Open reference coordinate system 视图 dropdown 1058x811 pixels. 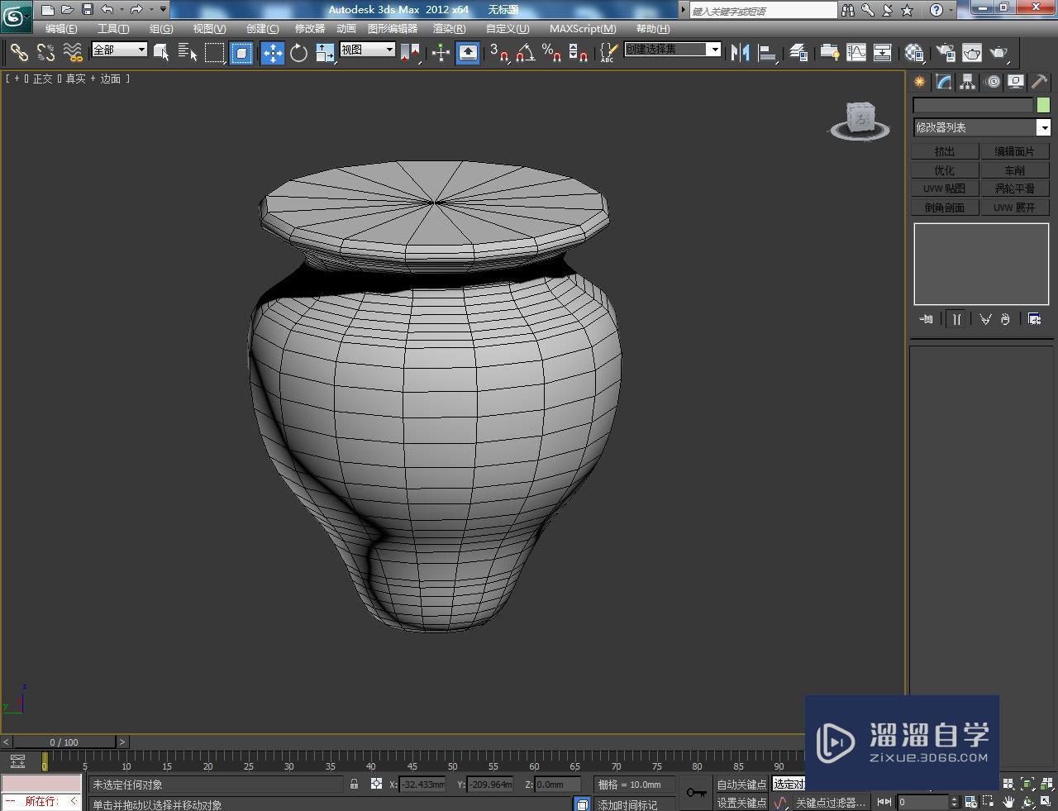[x=368, y=50]
